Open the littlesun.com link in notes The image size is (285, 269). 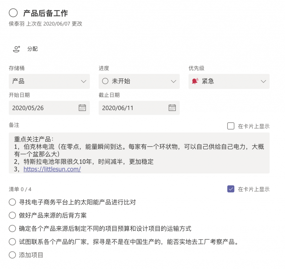52,169
